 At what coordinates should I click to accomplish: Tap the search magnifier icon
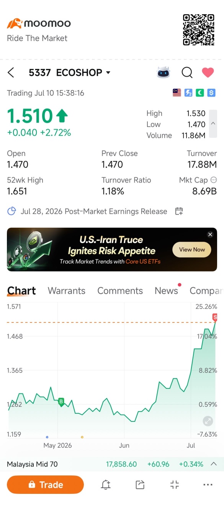[187, 72]
